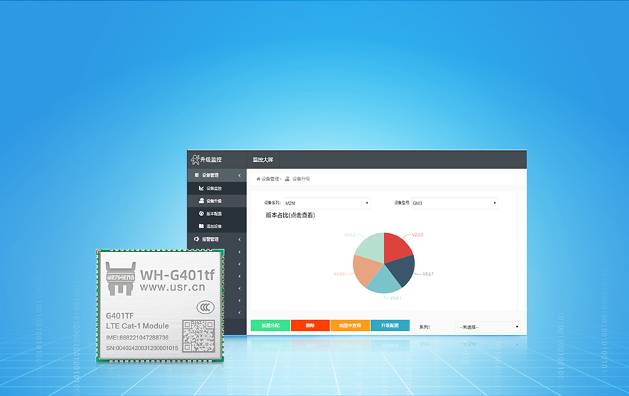Click the orange 地图中查看 button

coord(349,325)
